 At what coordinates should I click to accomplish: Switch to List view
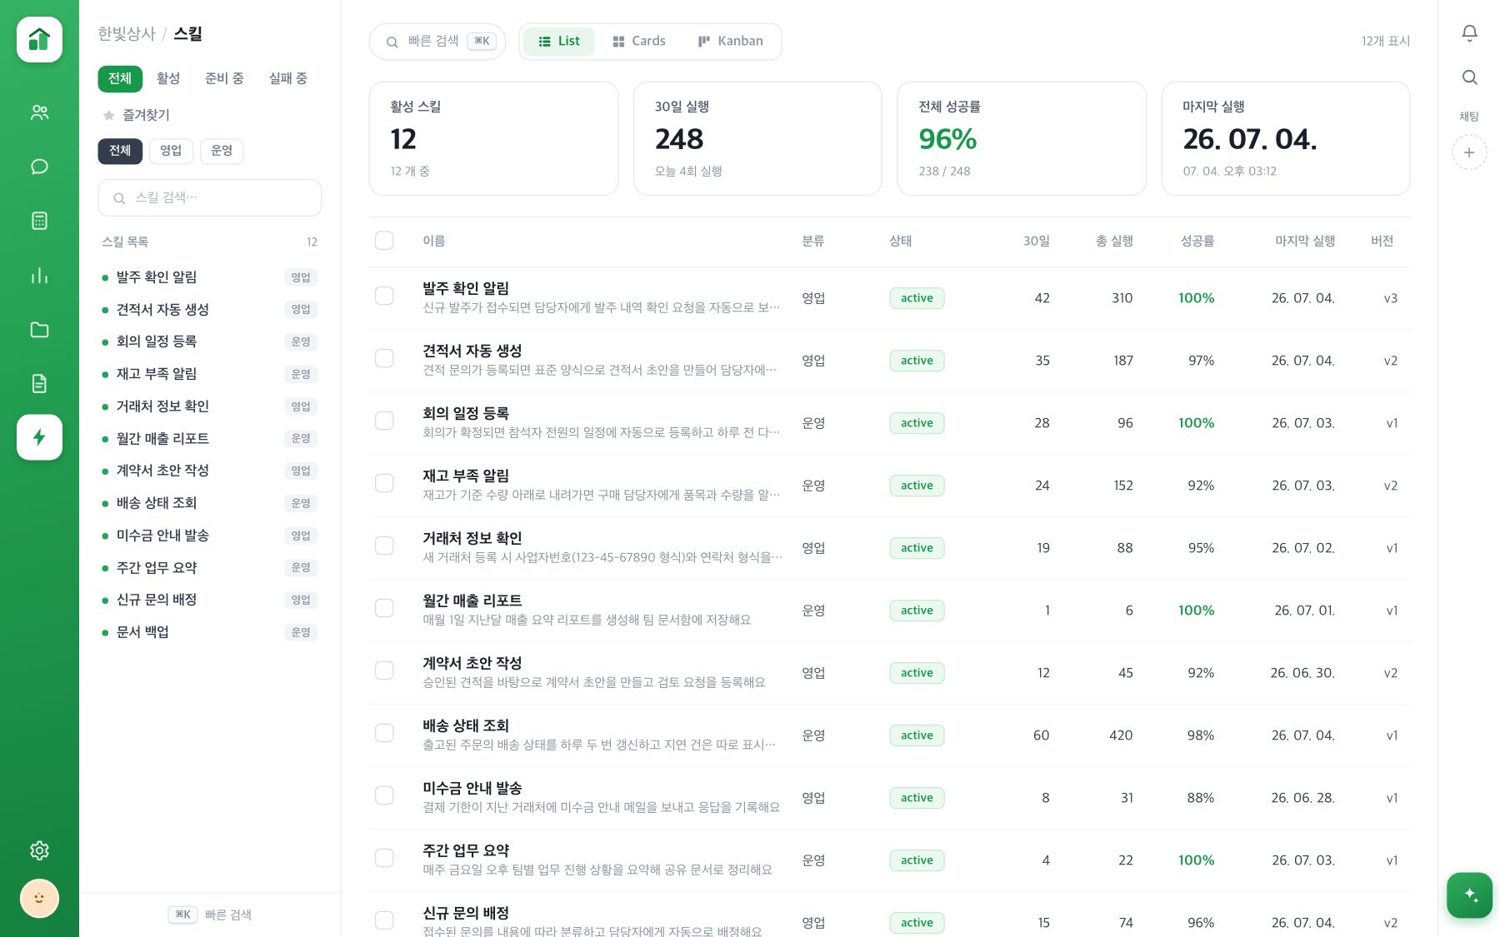click(558, 41)
